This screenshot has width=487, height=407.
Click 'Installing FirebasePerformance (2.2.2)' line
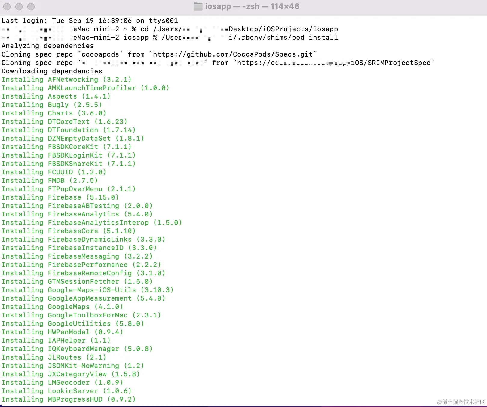point(81,265)
